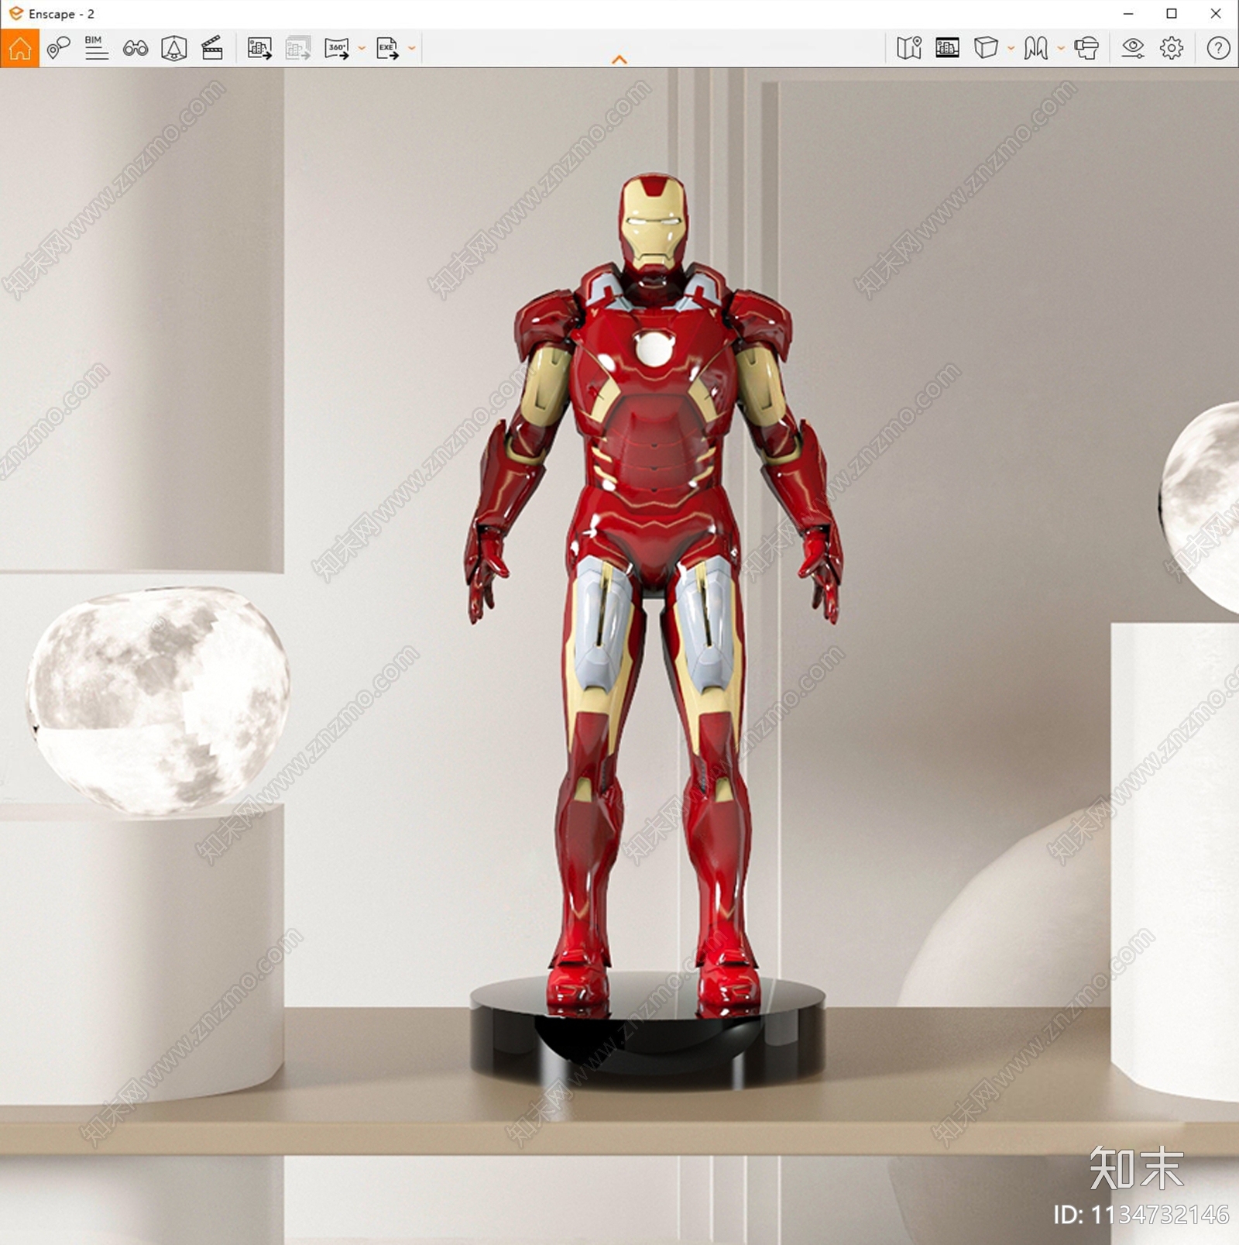The width and height of the screenshot is (1239, 1245).
Task: Click the Batch Rendering icon
Action: [x=298, y=48]
